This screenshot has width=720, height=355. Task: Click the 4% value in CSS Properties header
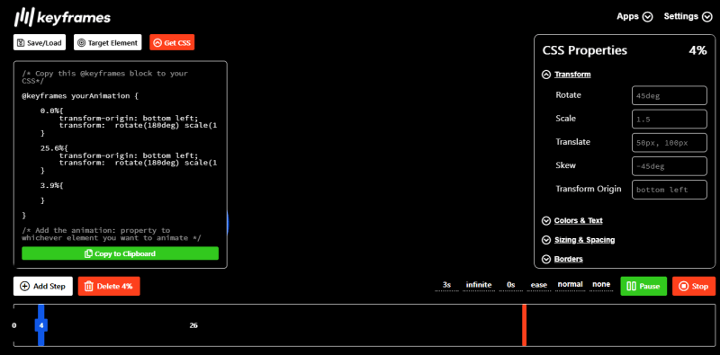coord(697,50)
